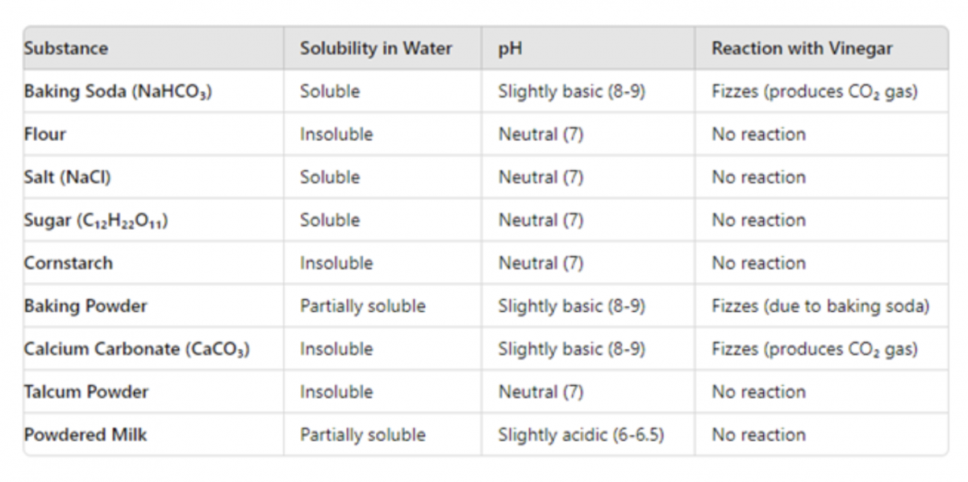
Task: Select the Fizzes (due to baking soda) cell
Action: coord(820,306)
